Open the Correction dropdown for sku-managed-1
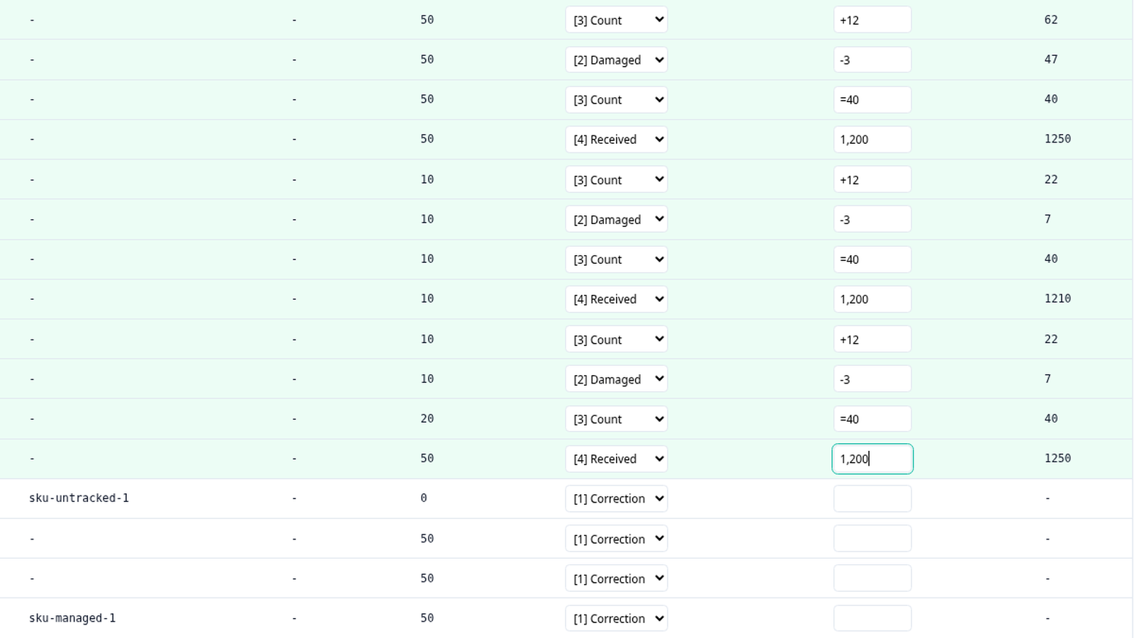 click(x=616, y=618)
